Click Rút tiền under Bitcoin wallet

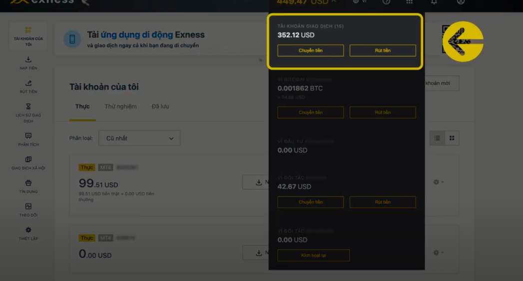(x=383, y=113)
